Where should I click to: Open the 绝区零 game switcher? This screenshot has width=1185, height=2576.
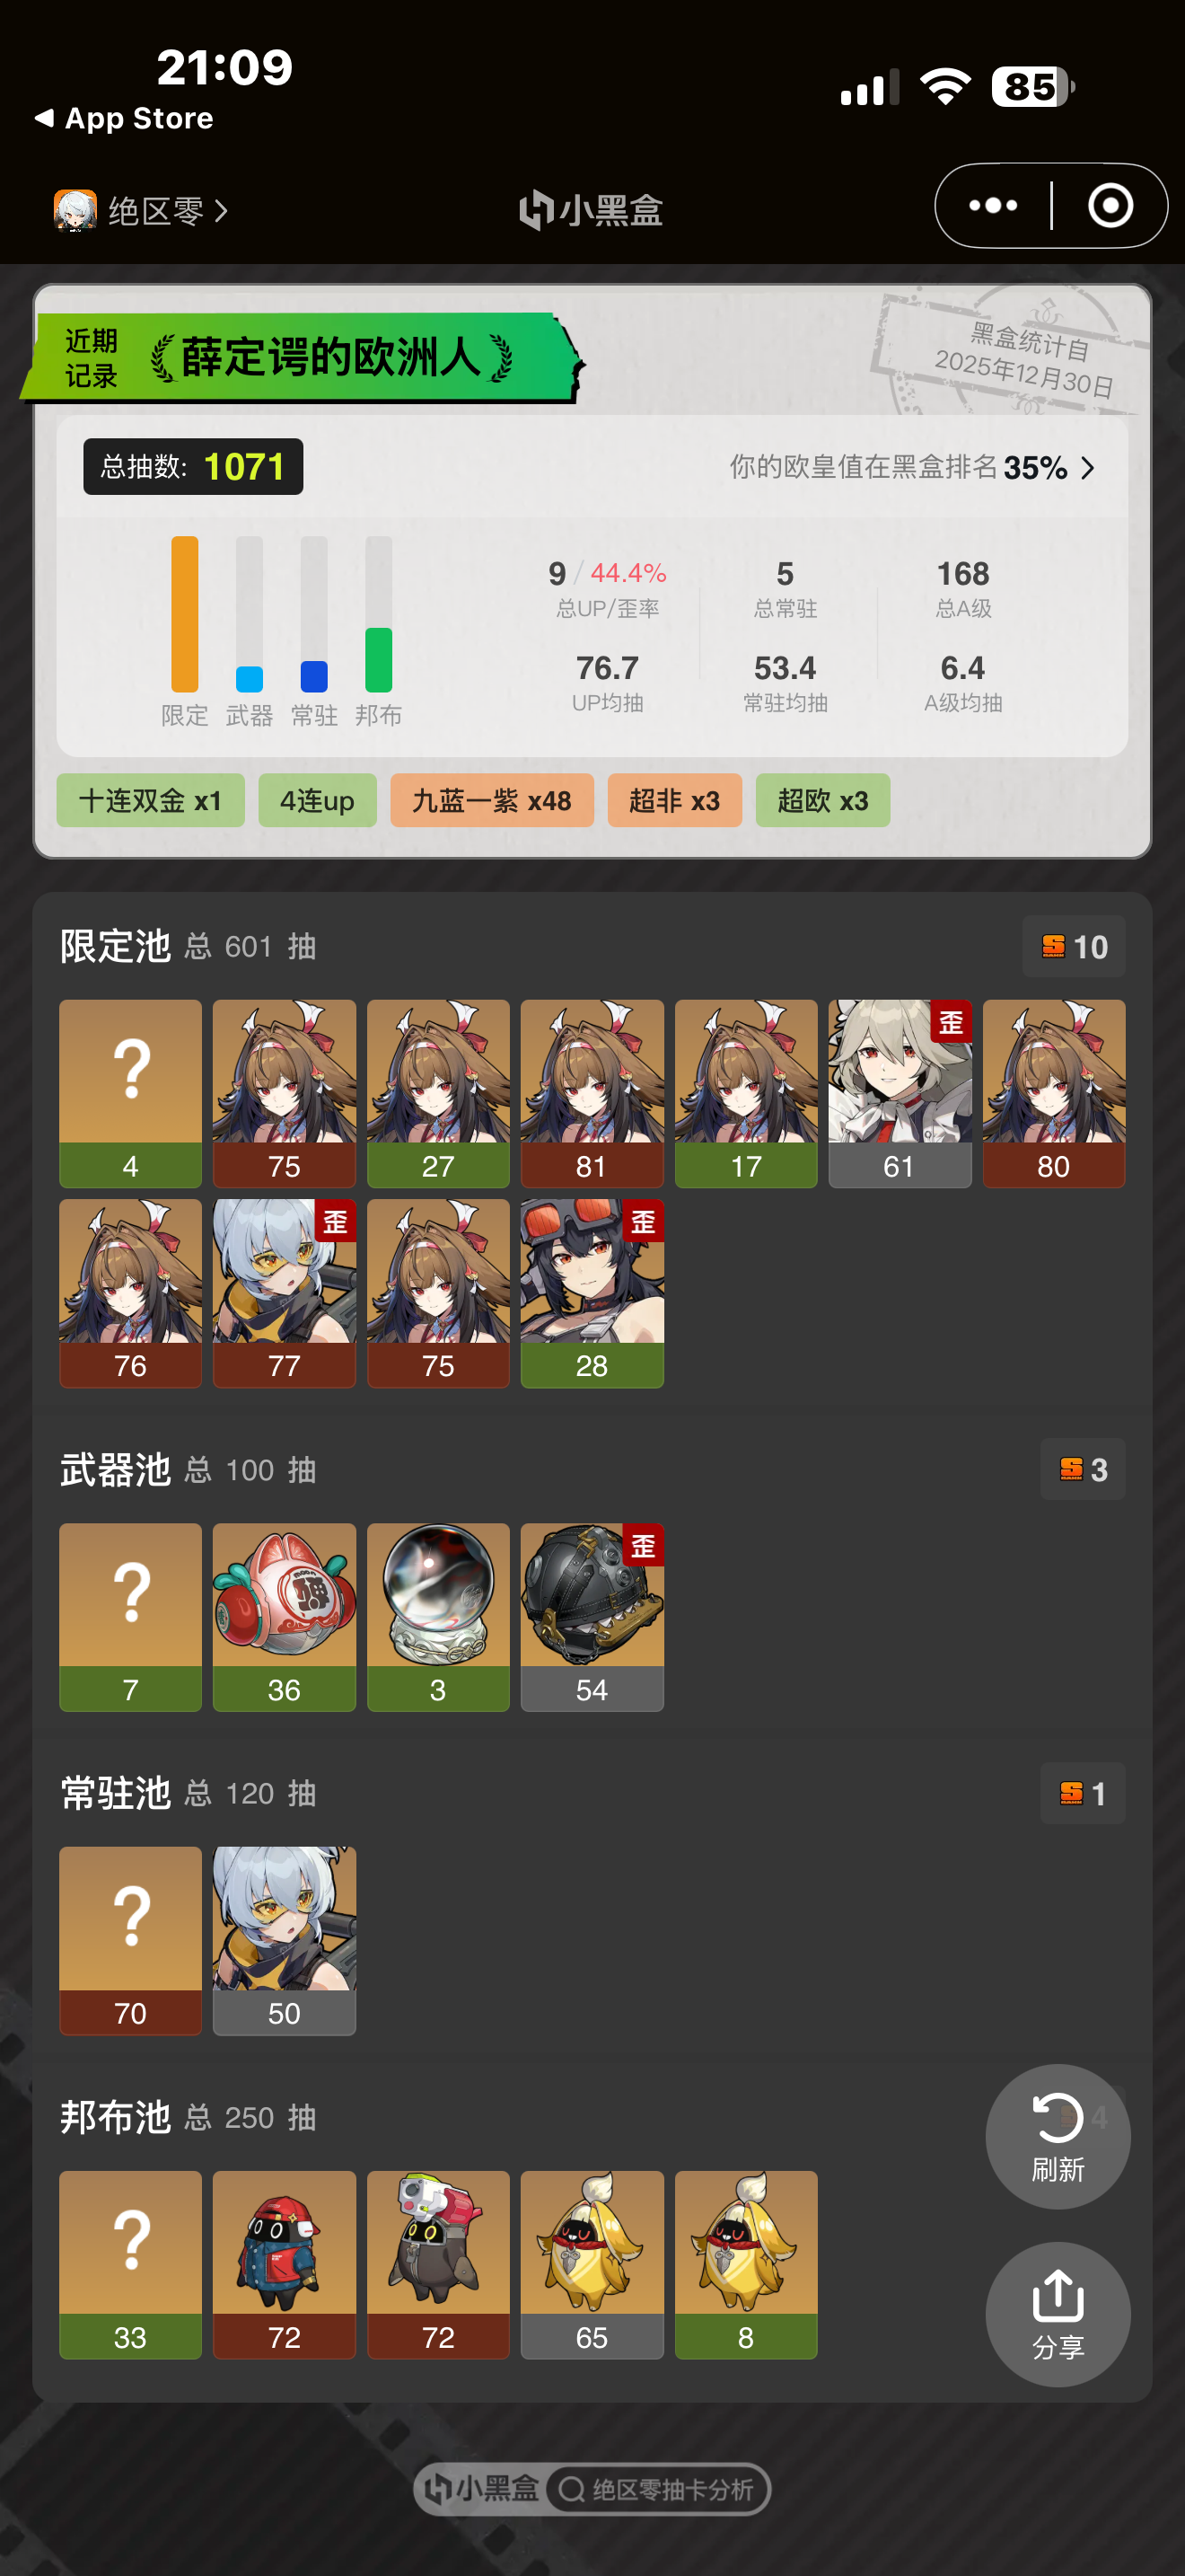pos(141,211)
